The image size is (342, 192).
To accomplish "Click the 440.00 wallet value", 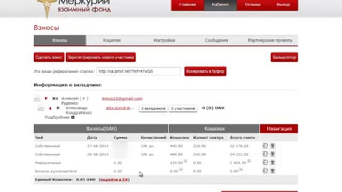I will point(176,146).
